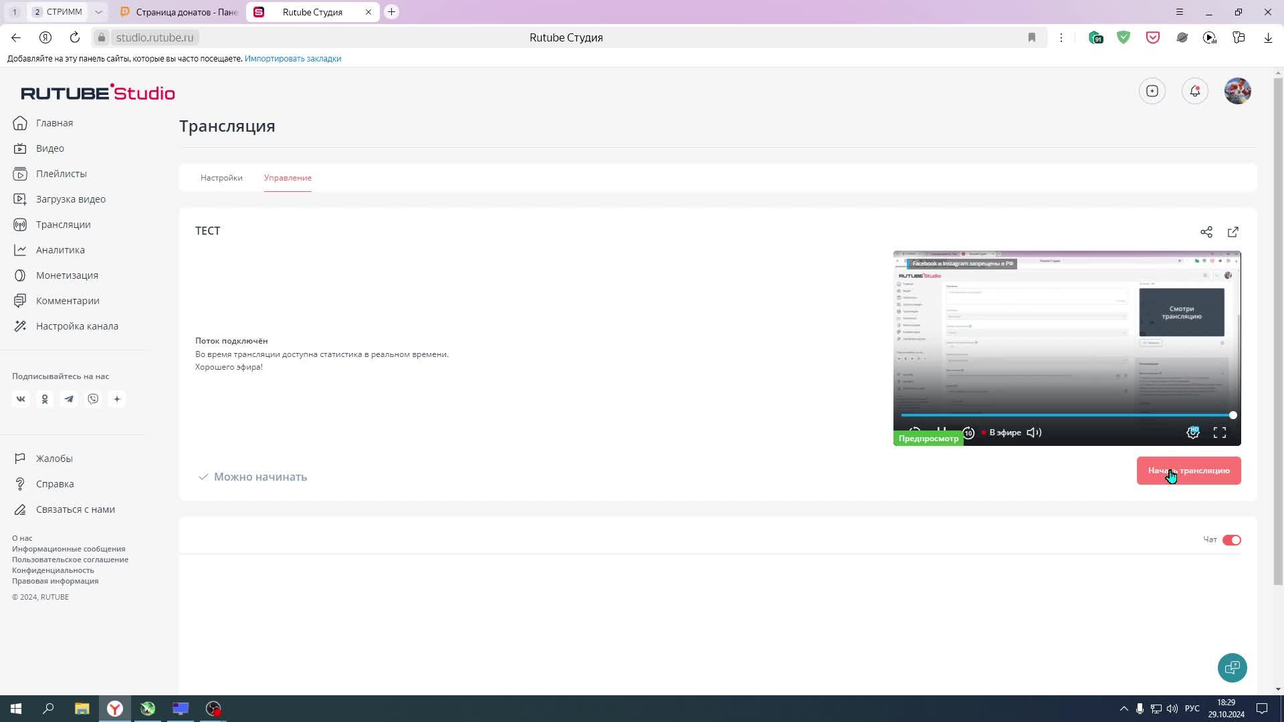The height and width of the screenshot is (722, 1284).
Task: Click the player live progress slider handle
Action: [x=1233, y=415]
